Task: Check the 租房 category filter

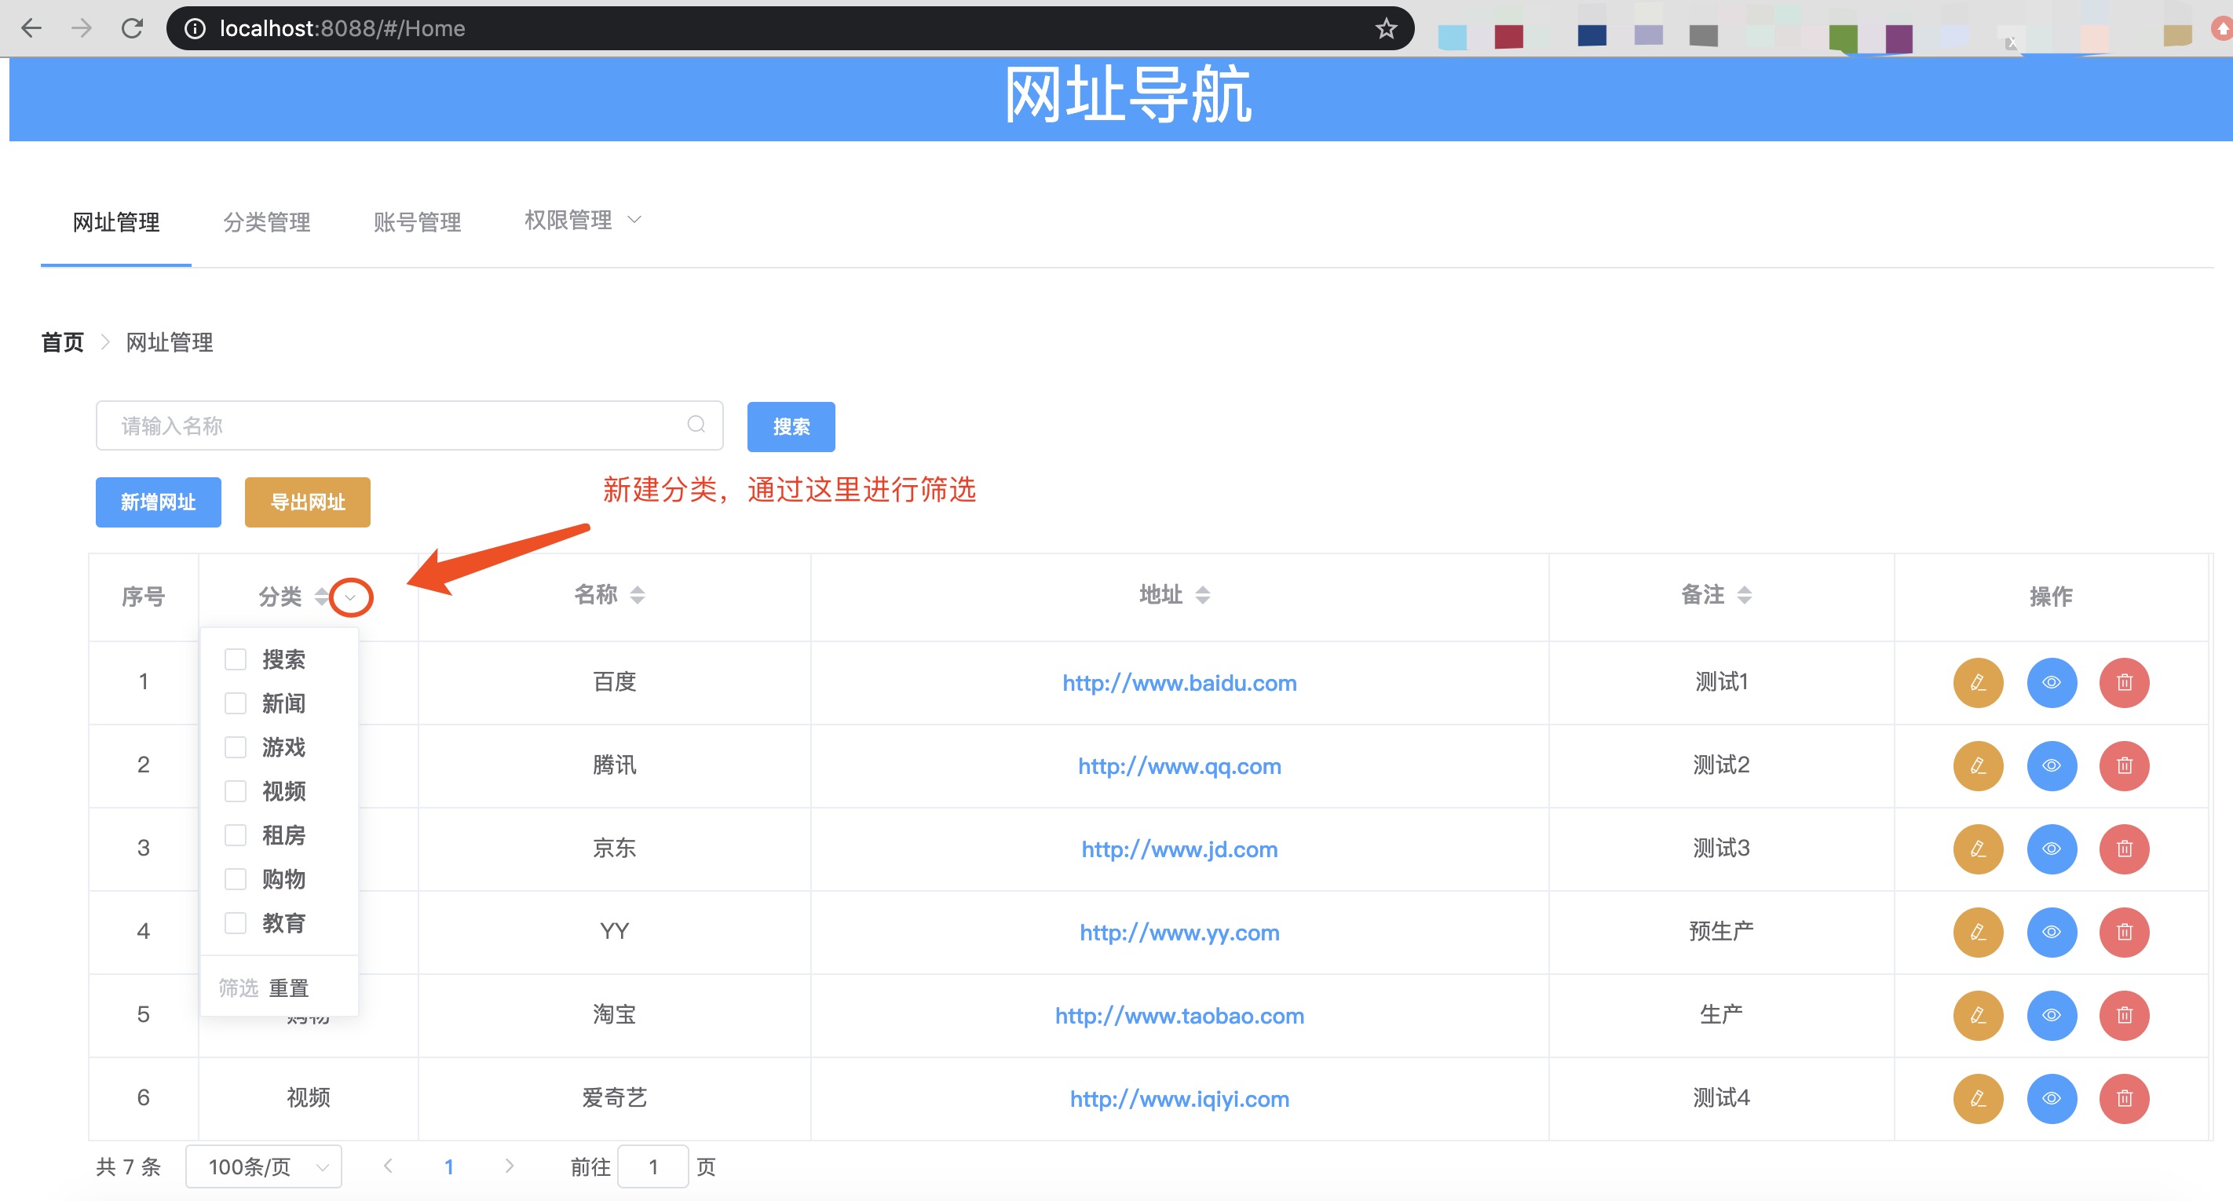Action: (x=236, y=835)
